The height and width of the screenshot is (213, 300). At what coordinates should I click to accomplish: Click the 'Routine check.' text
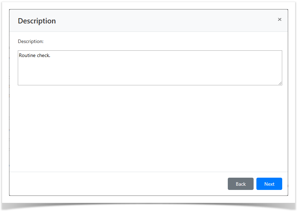click(35, 56)
